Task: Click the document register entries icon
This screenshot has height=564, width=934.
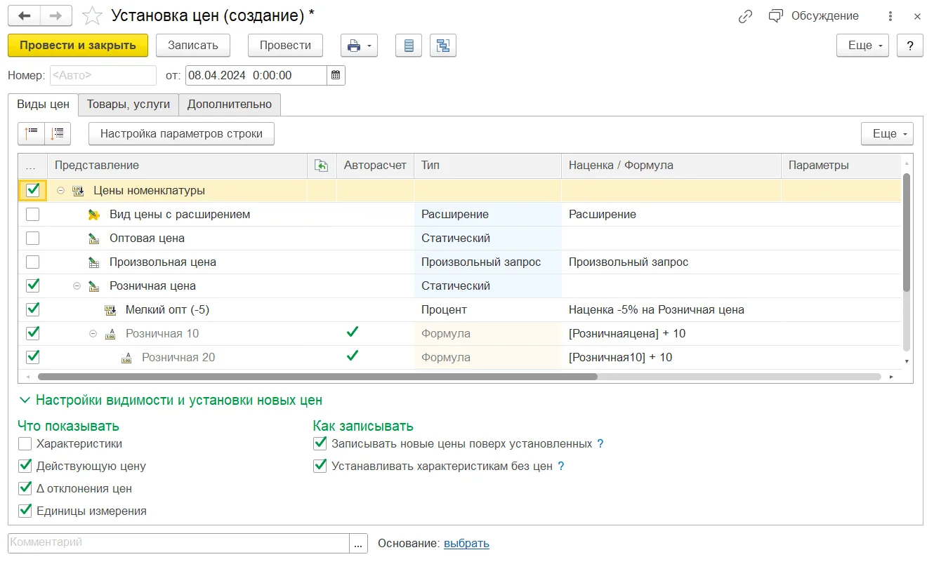Action: [409, 46]
